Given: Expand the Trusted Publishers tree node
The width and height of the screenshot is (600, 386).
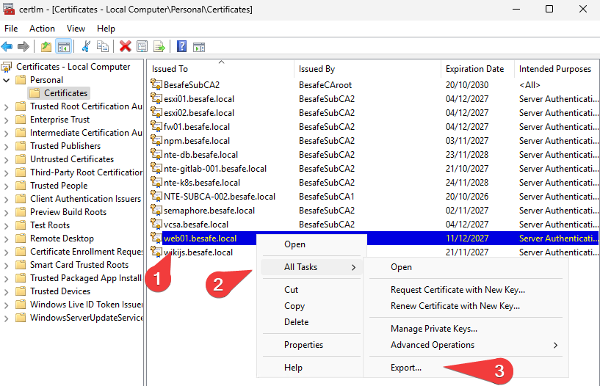Looking at the screenshot, I should tap(6, 146).
